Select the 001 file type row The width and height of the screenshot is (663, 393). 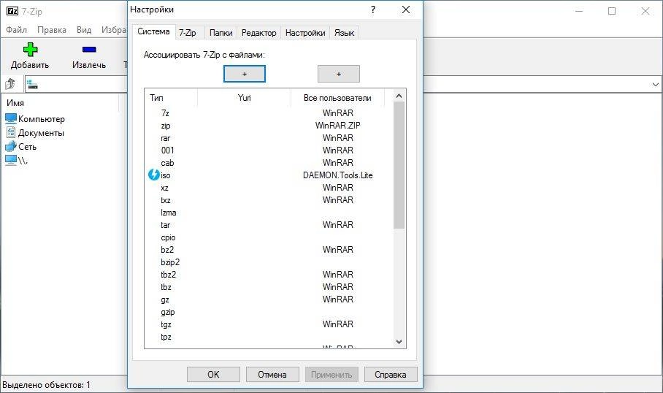pos(269,150)
